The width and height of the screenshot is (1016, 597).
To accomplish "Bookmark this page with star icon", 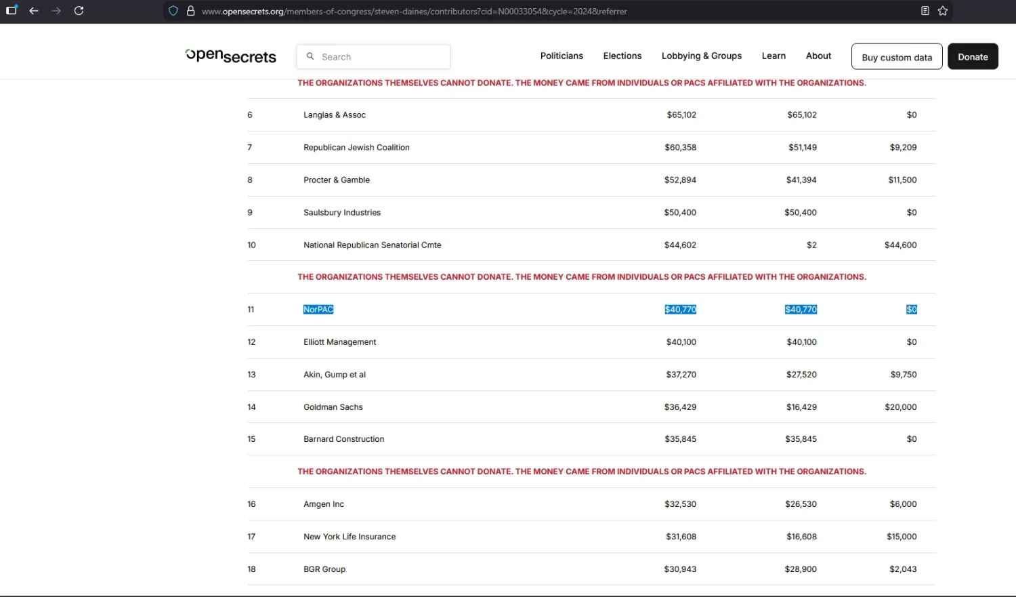I will [x=943, y=11].
